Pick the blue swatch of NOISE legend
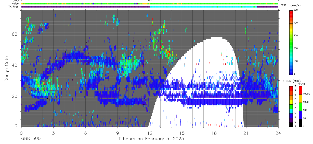Screen dimensions: 313x144 click(x=300, y=115)
